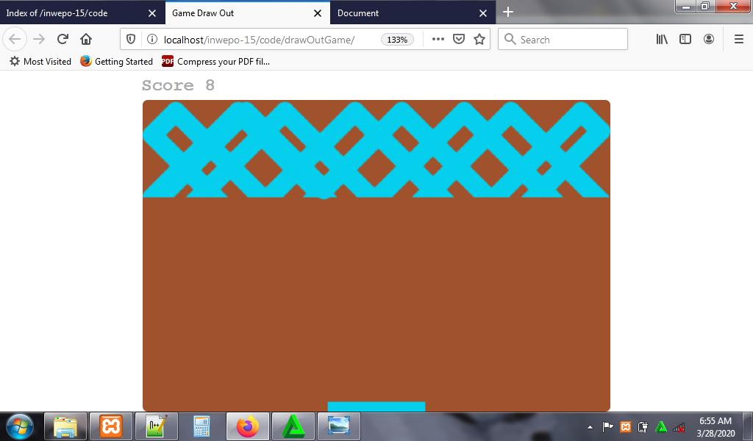Viewport: 753px width, 441px height.
Task: Open the Library bookshelf icon
Action: tap(662, 40)
